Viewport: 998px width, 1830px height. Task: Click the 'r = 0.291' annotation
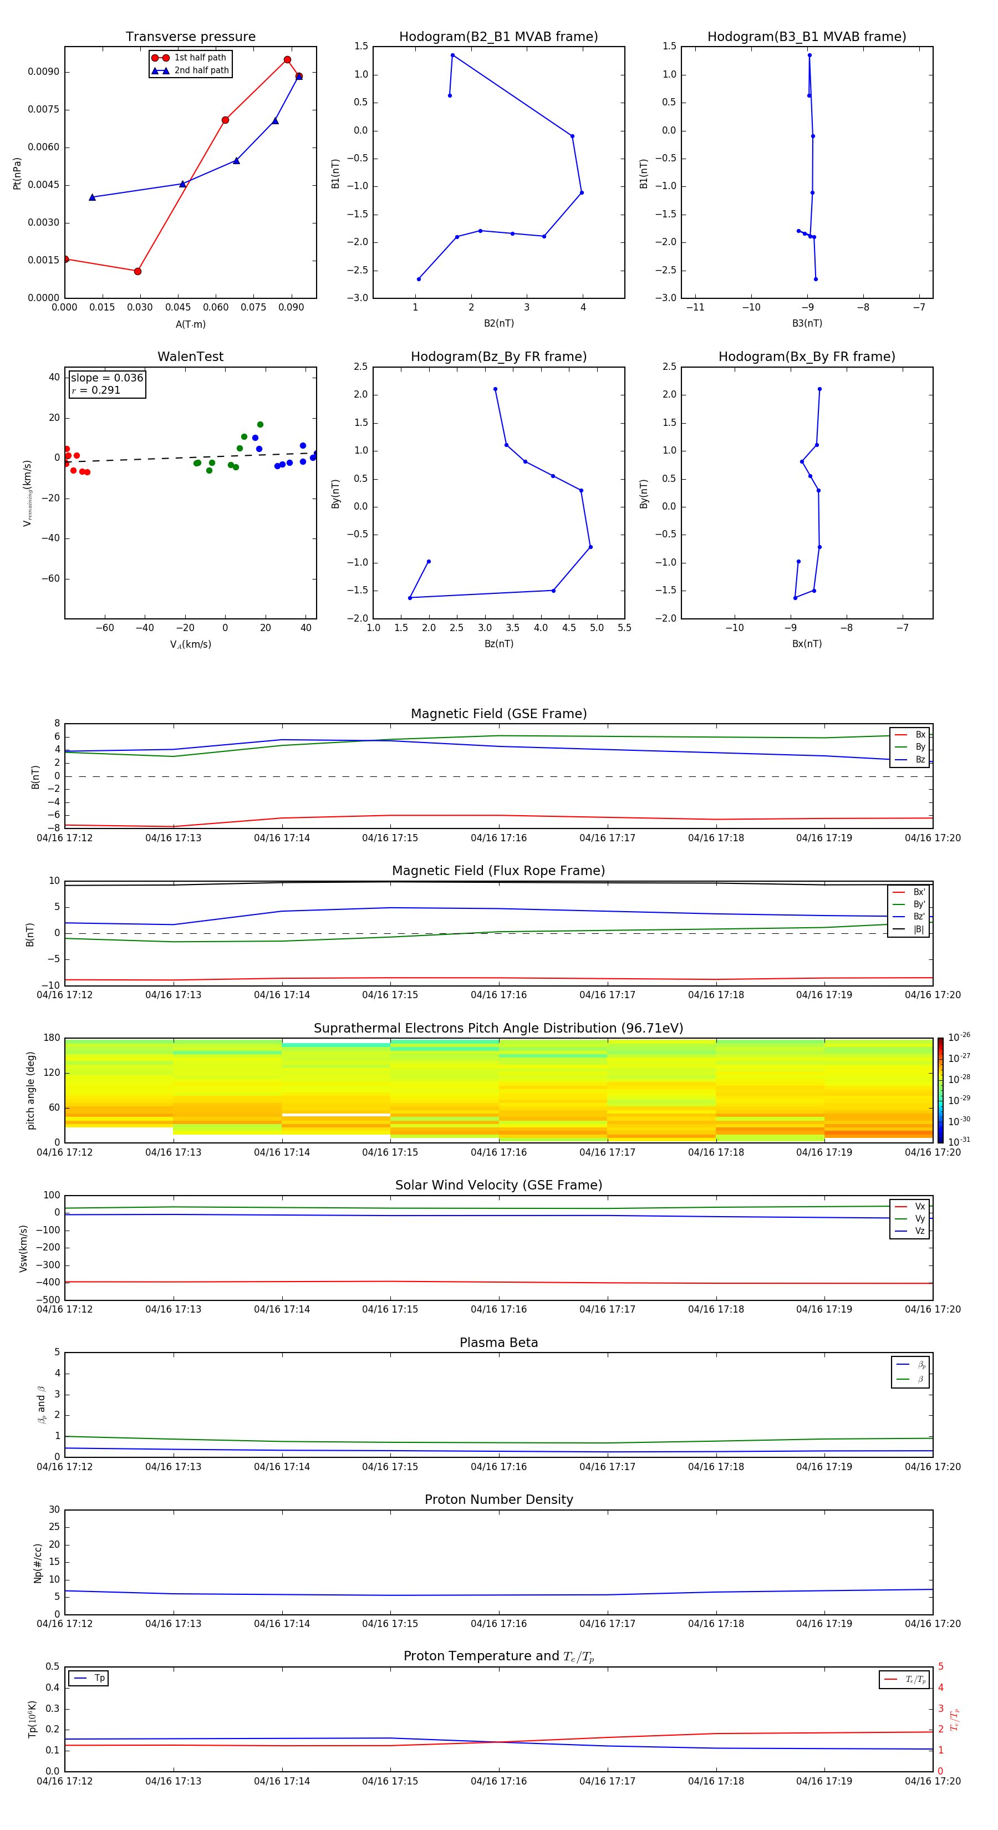pos(96,390)
